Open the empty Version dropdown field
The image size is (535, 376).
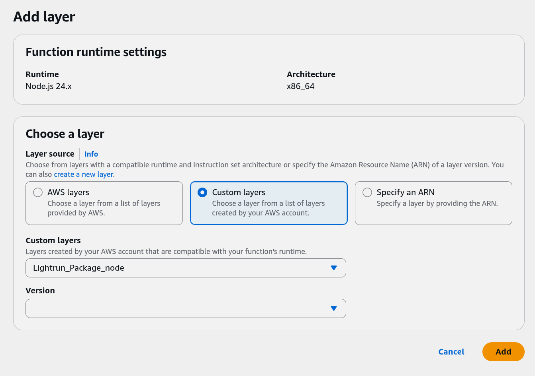point(179,308)
